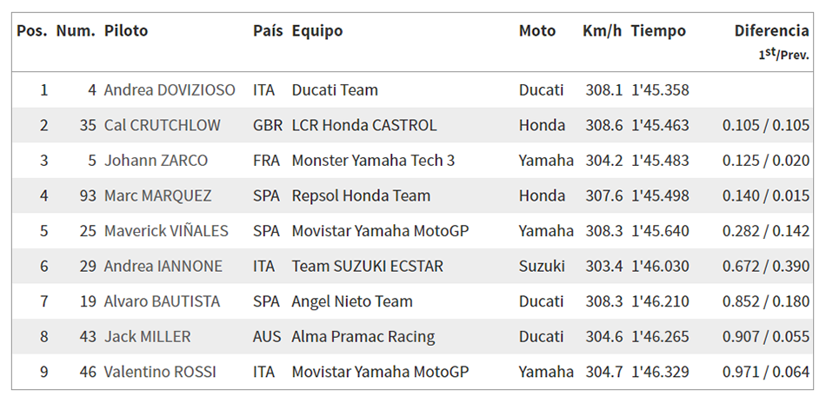Click the Tiempo column header
This screenshot has height=403, width=826.
658,31
